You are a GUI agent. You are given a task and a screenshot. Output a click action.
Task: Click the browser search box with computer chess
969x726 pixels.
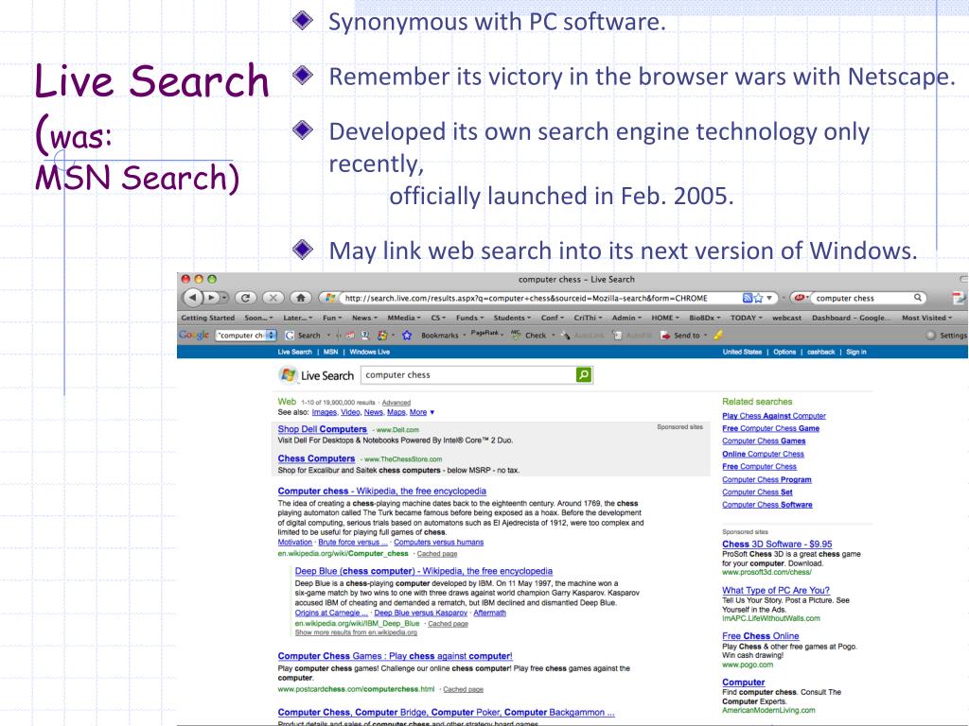click(863, 298)
